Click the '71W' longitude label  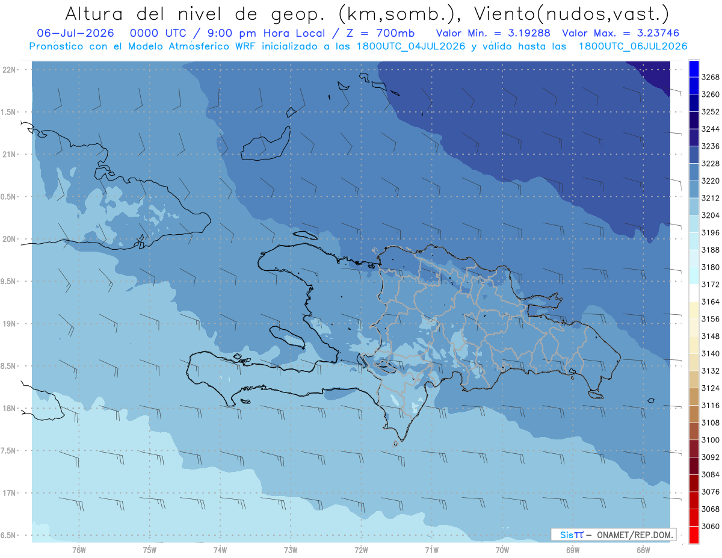click(432, 550)
